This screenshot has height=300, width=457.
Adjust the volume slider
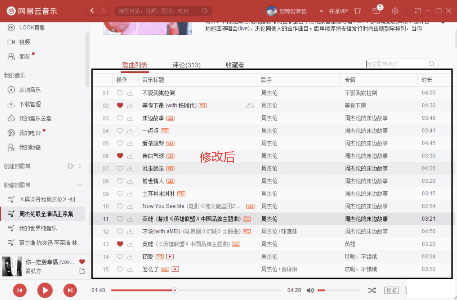click(339, 290)
